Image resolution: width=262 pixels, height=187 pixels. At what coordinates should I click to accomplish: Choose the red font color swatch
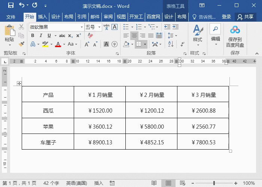[x=58, y=44]
